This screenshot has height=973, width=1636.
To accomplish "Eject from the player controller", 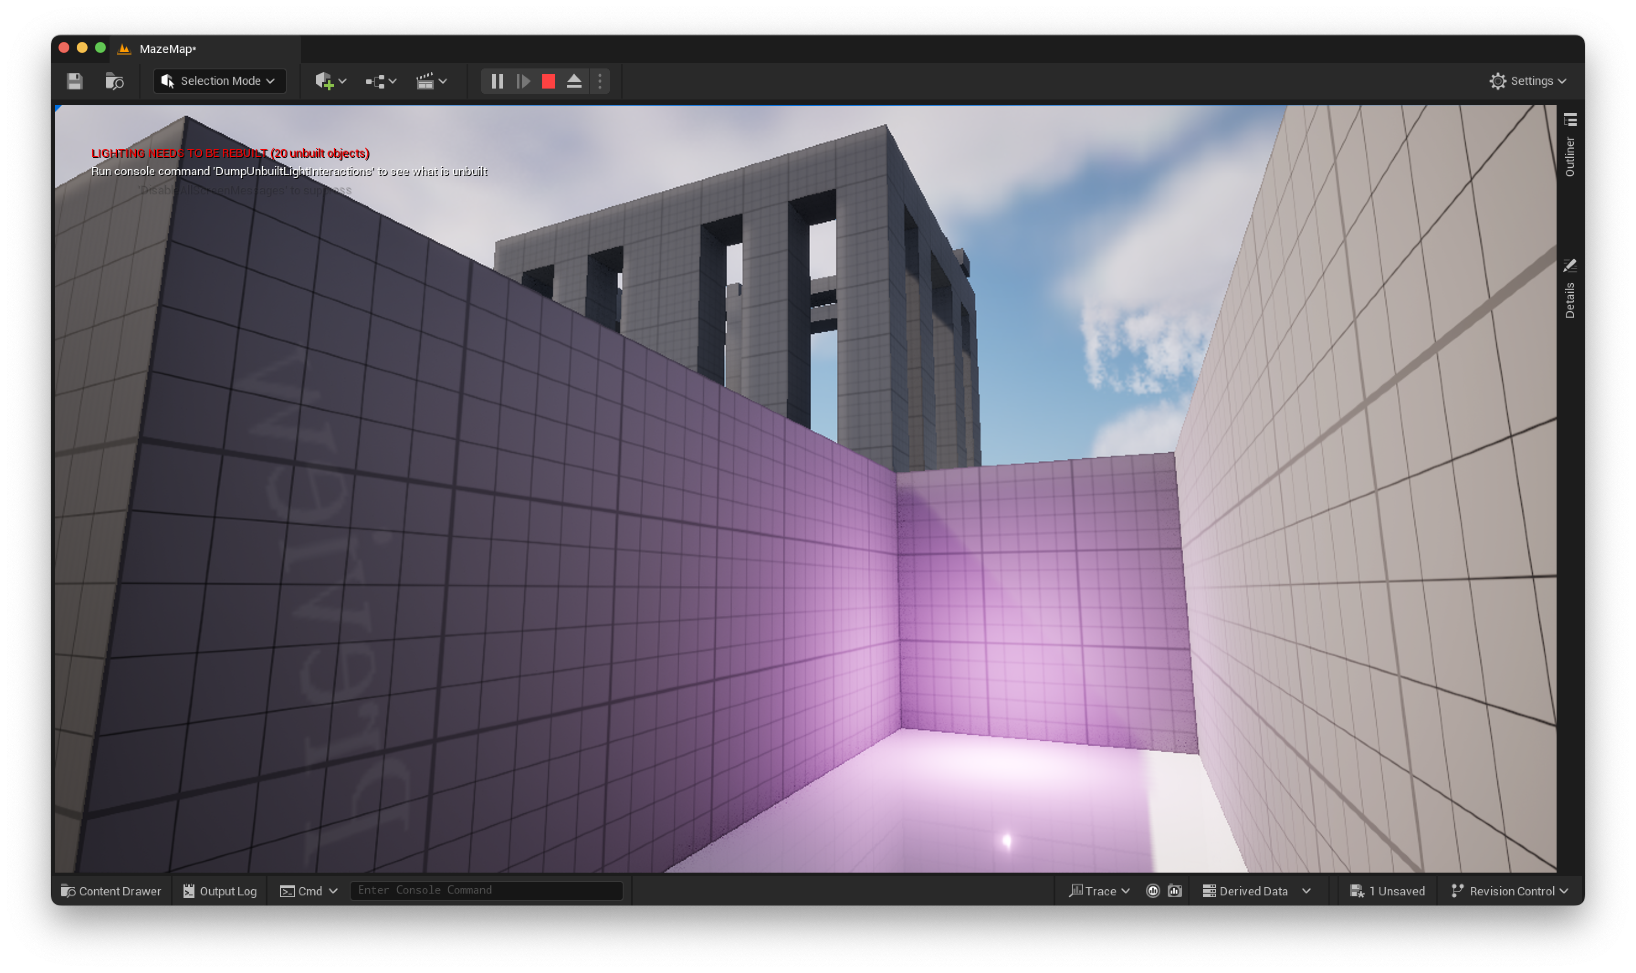I will pos(574,81).
